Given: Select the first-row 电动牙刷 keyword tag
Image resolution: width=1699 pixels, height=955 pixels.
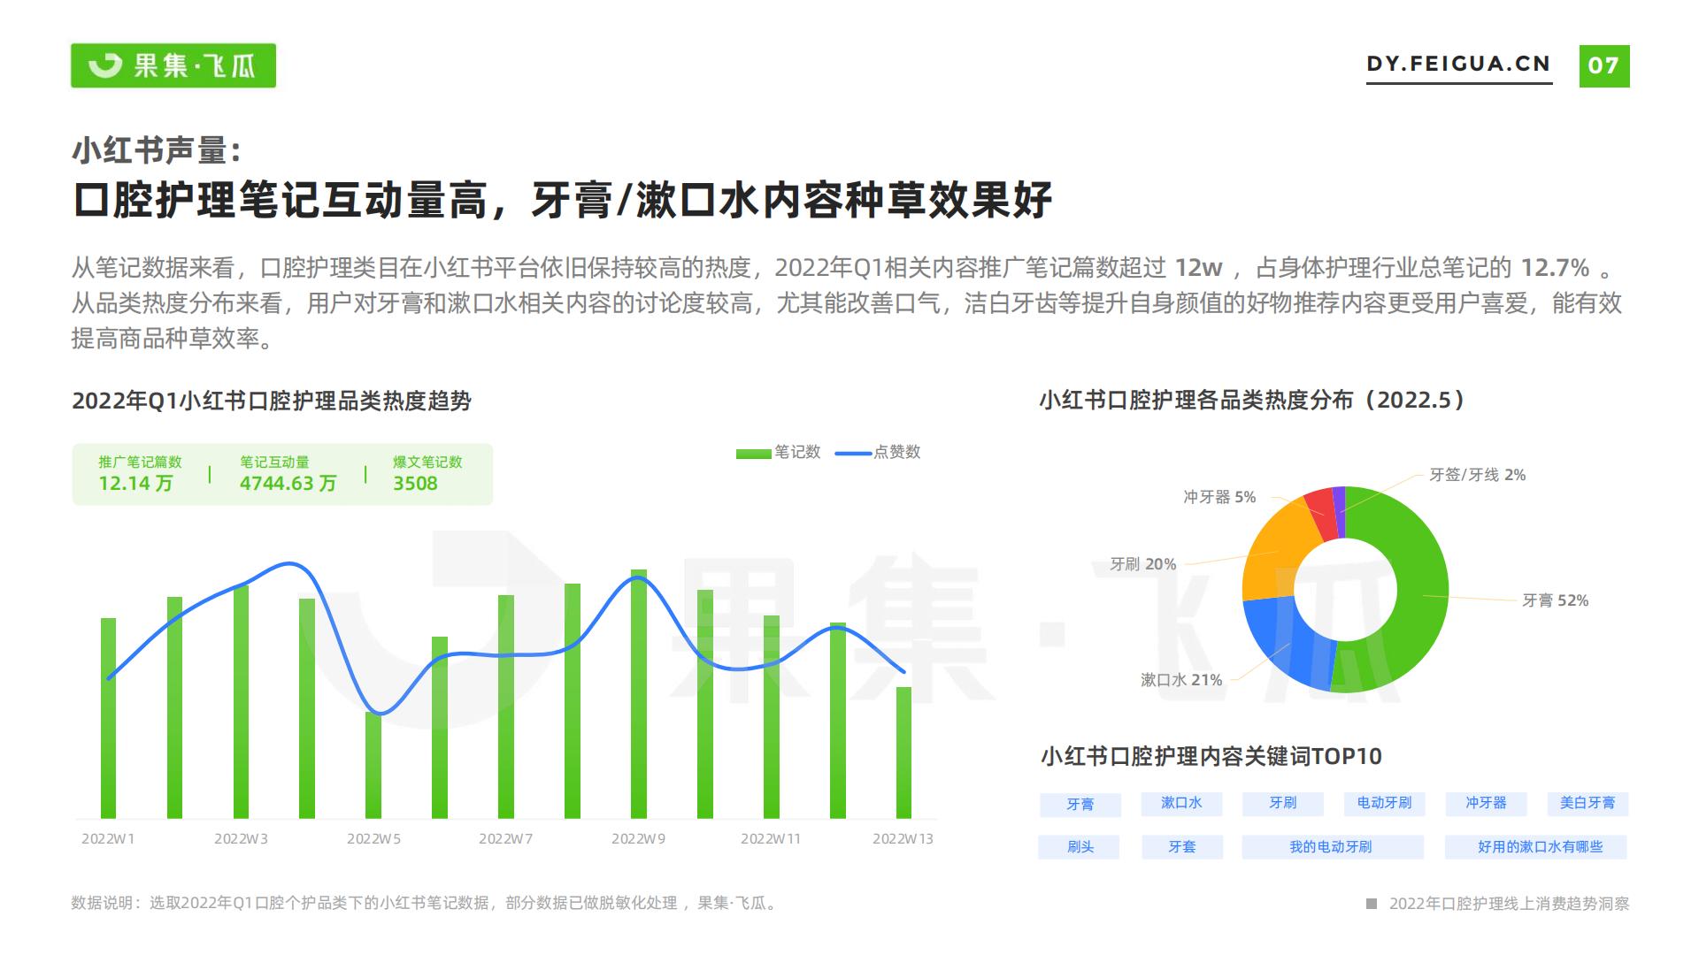Looking at the screenshot, I should [1384, 803].
